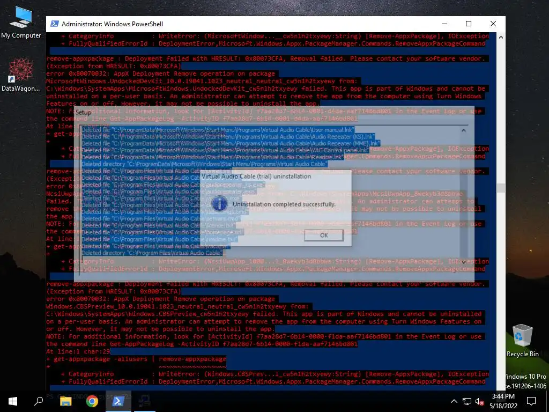Switch to the PowerShell taskbar button

(118, 401)
